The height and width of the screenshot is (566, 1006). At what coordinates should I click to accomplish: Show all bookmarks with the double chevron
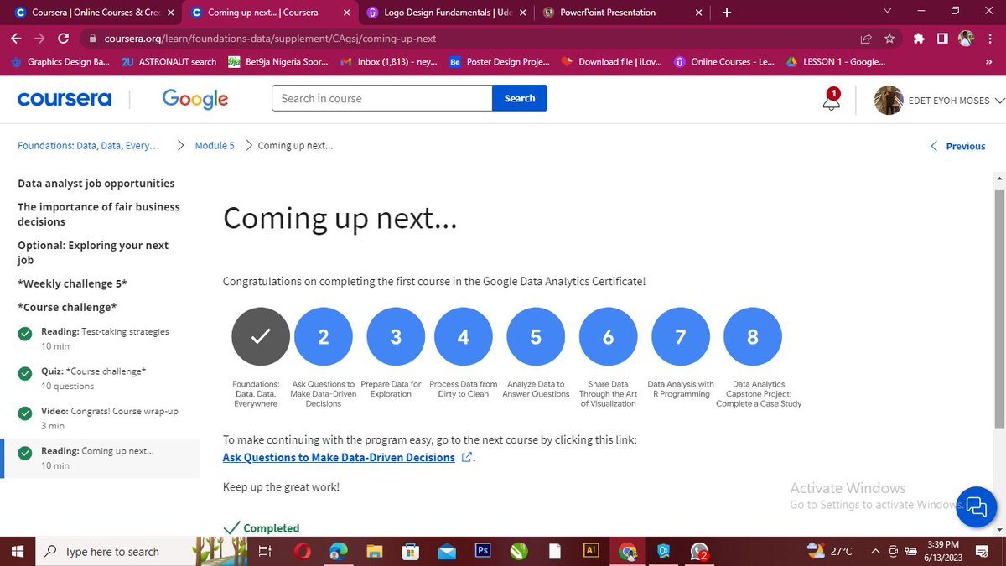(x=989, y=61)
